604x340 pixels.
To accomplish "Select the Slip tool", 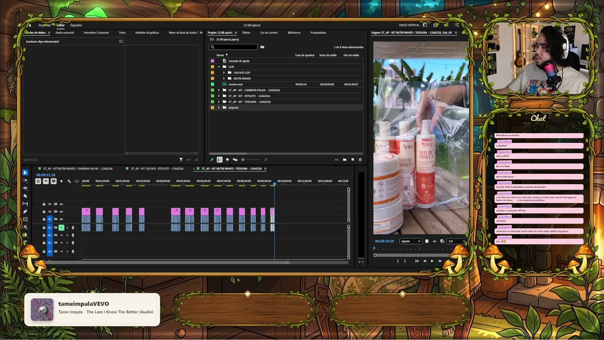I will point(25,204).
